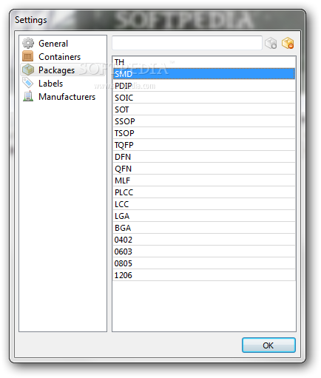Pick the SOT package

[204, 109]
